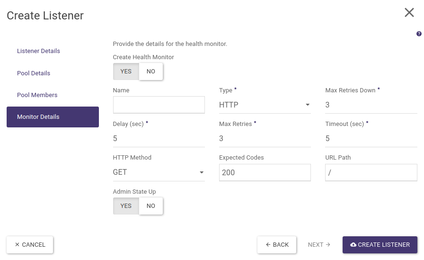The height and width of the screenshot is (260, 424).
Task: Go to the Listener Details step
Action: tap(38, 51)
